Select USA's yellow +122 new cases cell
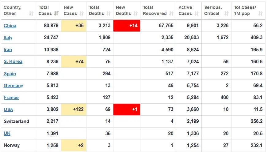Image resolution: width=267 pixels, height=152 pixels. click(74, 109)
